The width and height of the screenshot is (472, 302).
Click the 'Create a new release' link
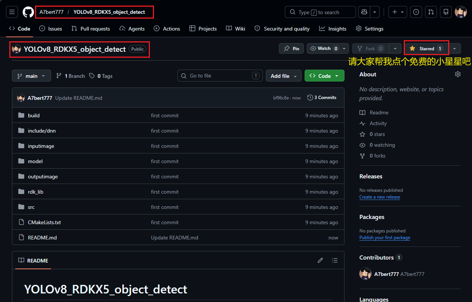click(380, 197)
